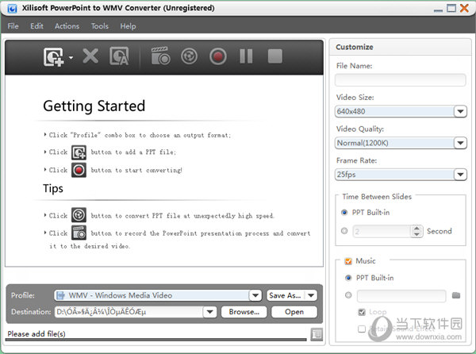Click the Add PPT file toolbar icon
This screenshot has height=354, width=476.
[x=54, y=56]
